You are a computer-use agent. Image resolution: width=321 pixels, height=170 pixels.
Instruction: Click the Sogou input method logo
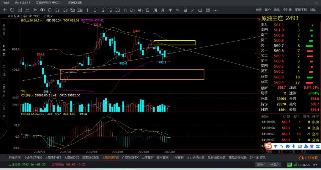coord(268,146)
